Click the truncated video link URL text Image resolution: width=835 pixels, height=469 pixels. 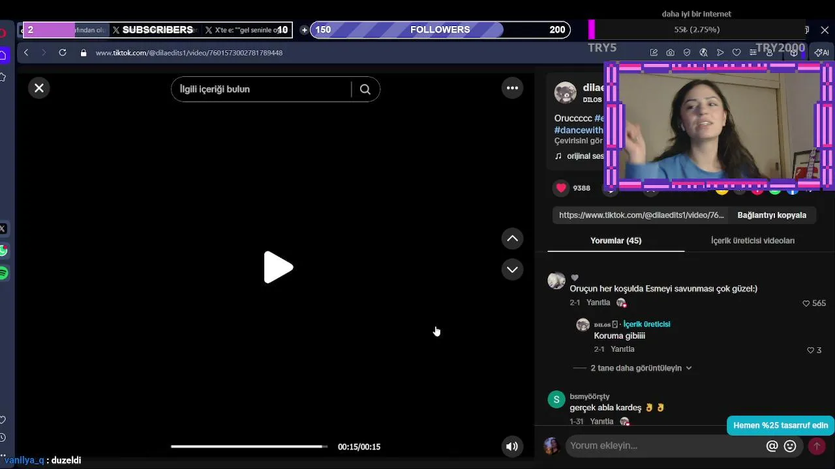641,215
